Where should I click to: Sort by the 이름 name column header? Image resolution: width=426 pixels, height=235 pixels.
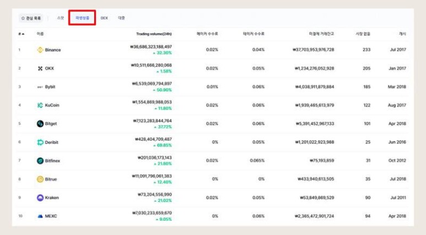pyautogui.click(x=40, y=34)
